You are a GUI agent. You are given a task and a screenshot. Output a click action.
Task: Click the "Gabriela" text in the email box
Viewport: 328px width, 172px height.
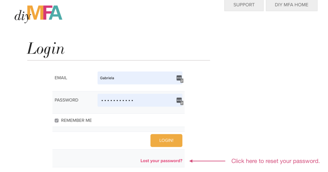point(107,78)
